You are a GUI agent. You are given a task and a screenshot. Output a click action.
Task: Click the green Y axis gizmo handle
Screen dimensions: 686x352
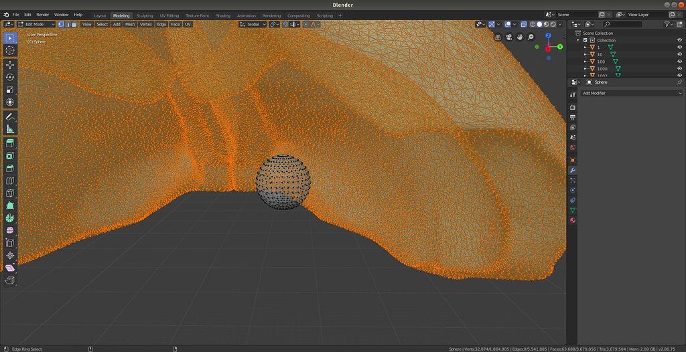tap(560, 47)
